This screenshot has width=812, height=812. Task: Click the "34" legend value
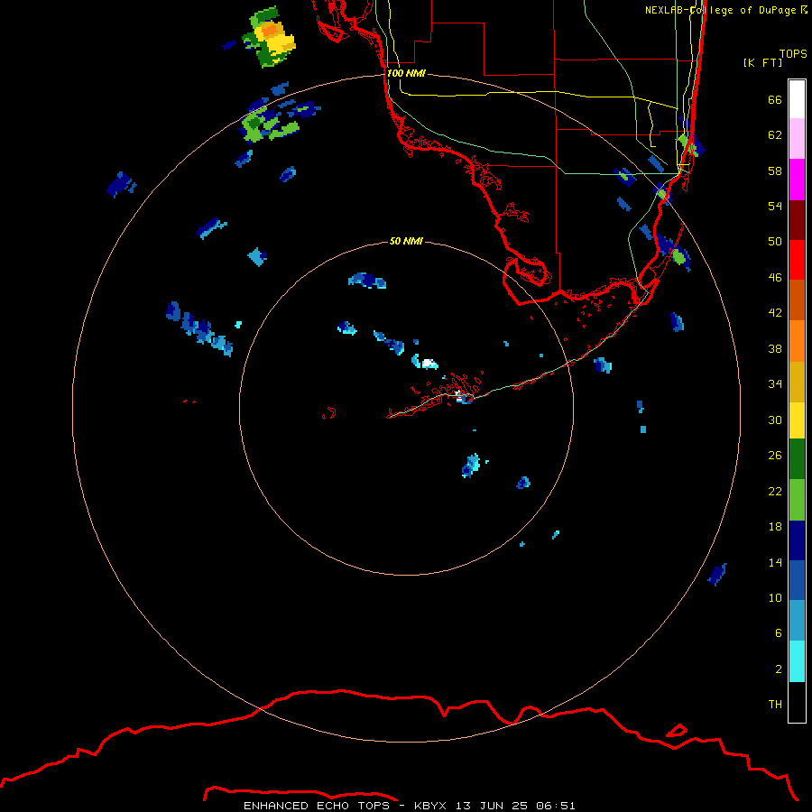[775, 383]
